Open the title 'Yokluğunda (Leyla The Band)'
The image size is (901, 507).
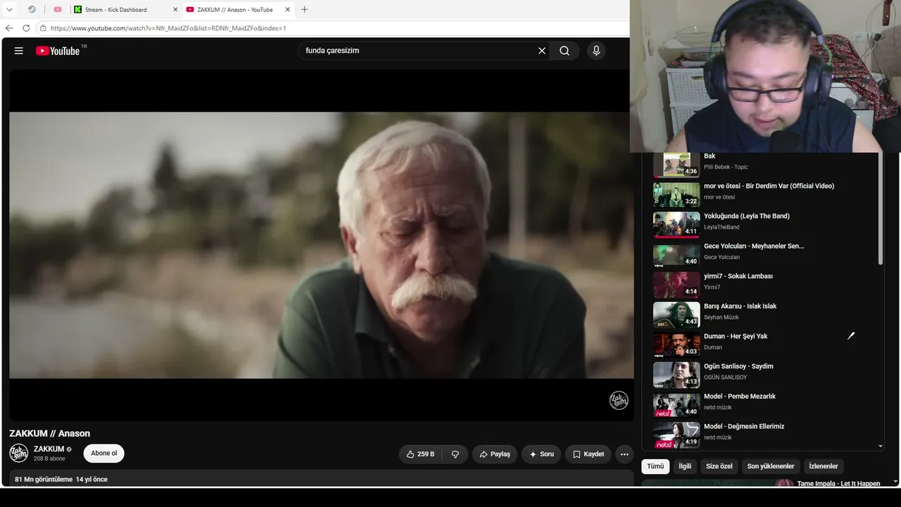click(x=747, y=216)
